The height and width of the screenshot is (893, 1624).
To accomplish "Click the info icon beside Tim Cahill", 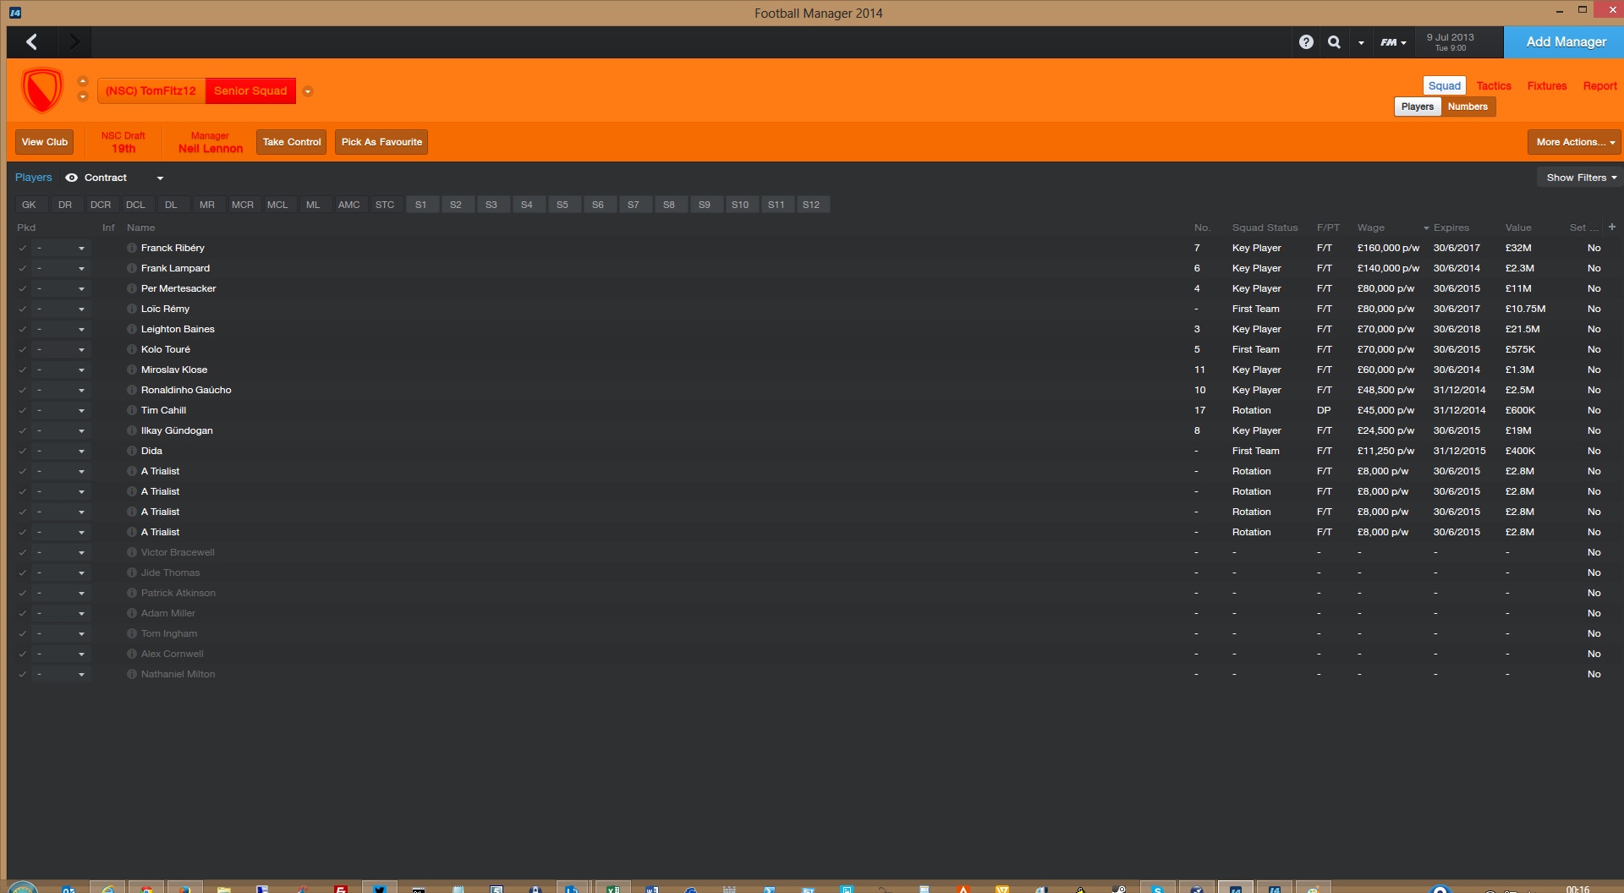I will [132, 410].
